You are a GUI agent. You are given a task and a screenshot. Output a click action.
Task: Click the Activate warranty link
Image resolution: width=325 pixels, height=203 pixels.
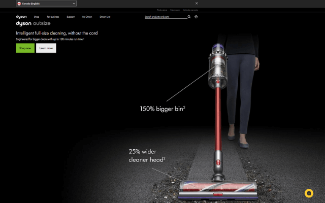coord(190,10)
